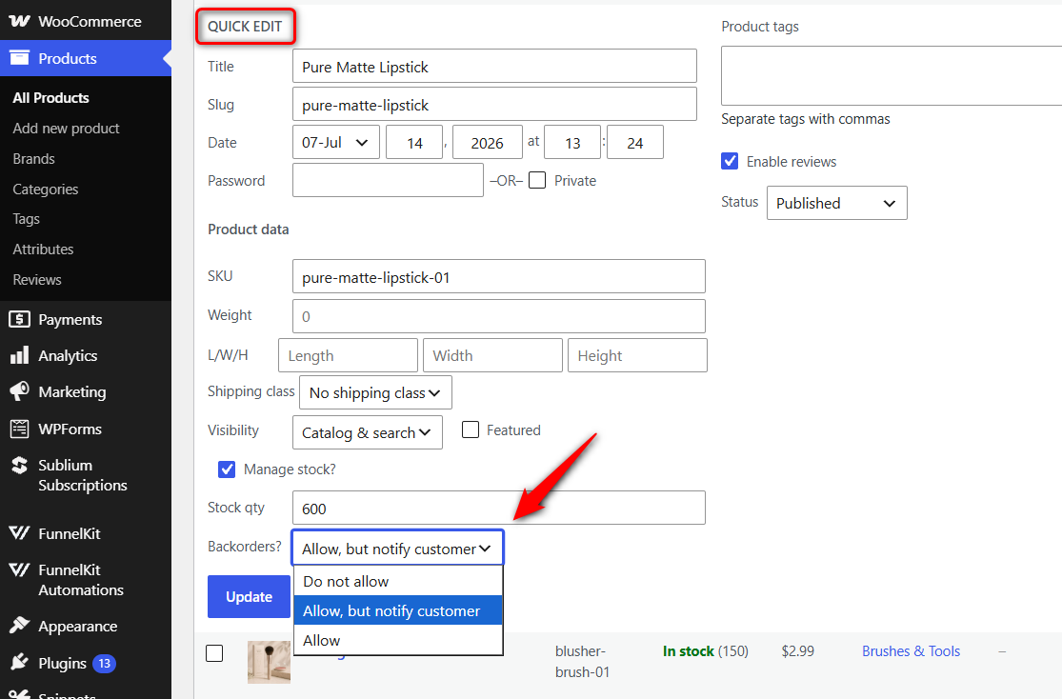The image size is (1062, 699).
Task: Click the SKU input field
Action: (498, 276)
